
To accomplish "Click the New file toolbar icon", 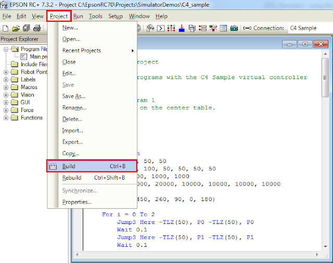I will pos(6,28).
